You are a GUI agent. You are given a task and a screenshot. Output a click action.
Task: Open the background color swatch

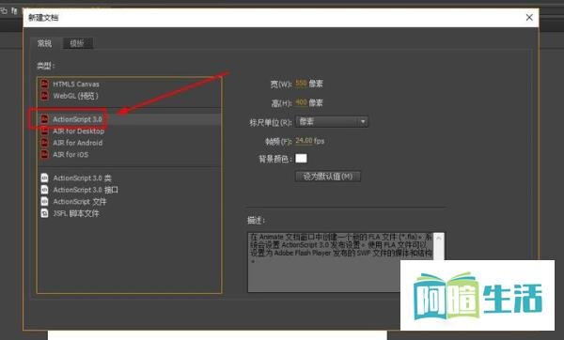[x=301, y=159]
